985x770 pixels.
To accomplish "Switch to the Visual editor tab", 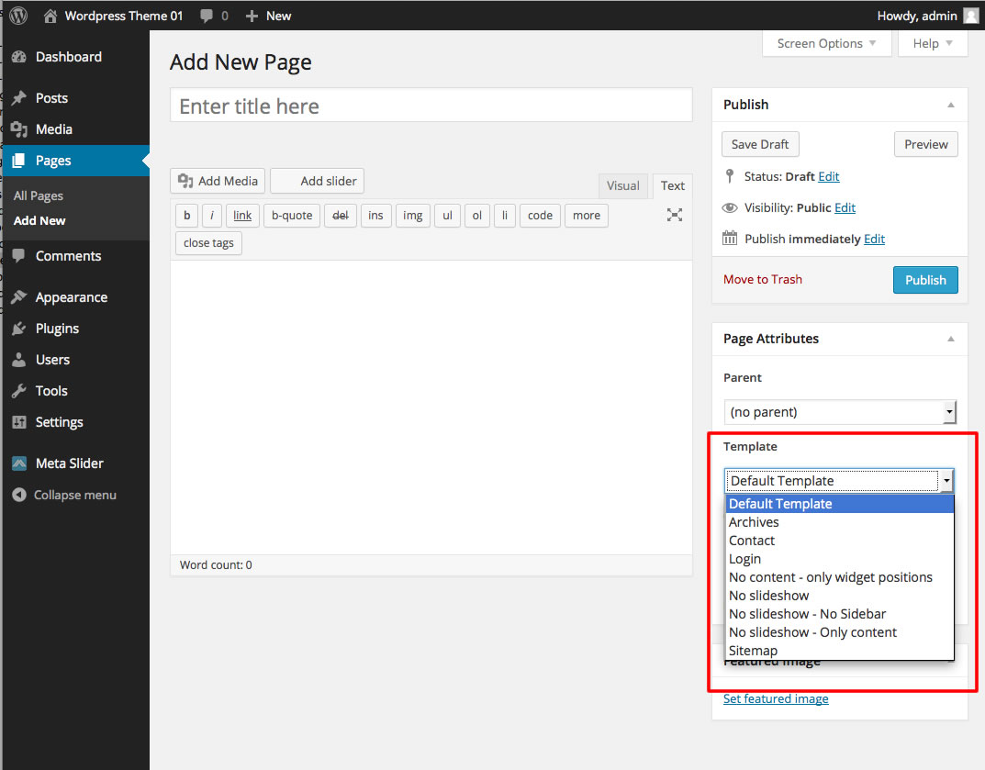I will (622, 186).
